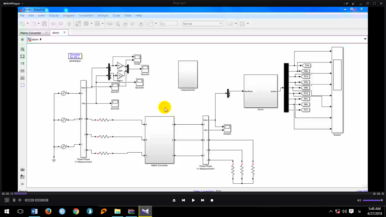This screenshot has height=217, width=386.
Task: Expand the dsvm breadcrumb path arrow
Action: click(41, 40)
